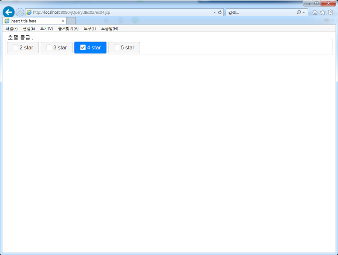This screenshot has width=338, height=255.
Task: Check the 5 star option
Action: (x=124, y=48)
